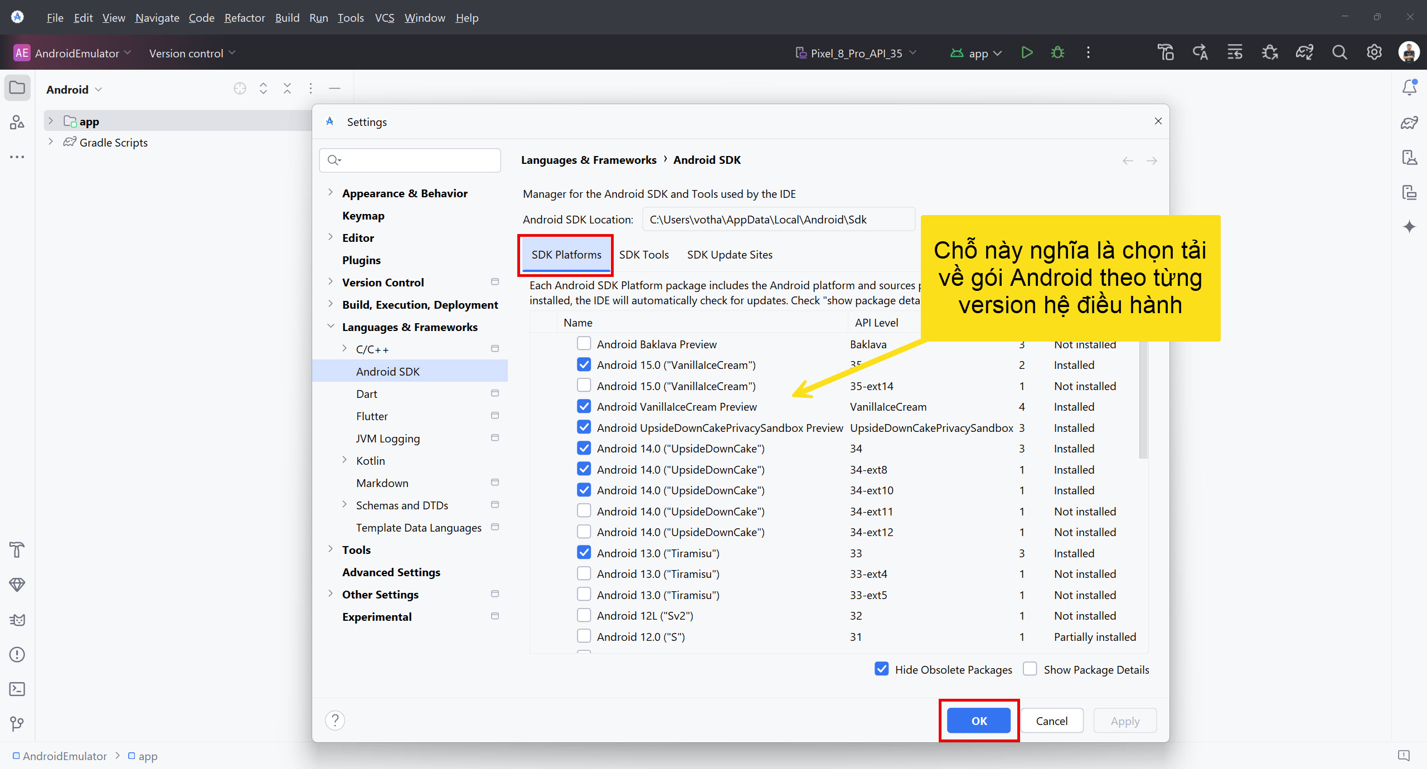Switch to the SDK Update Sites tab
The image size is (1427, 769).
click(730, 255)
